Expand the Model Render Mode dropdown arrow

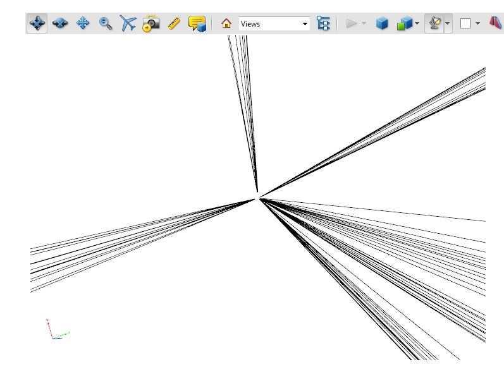click(x=417, y=23)
